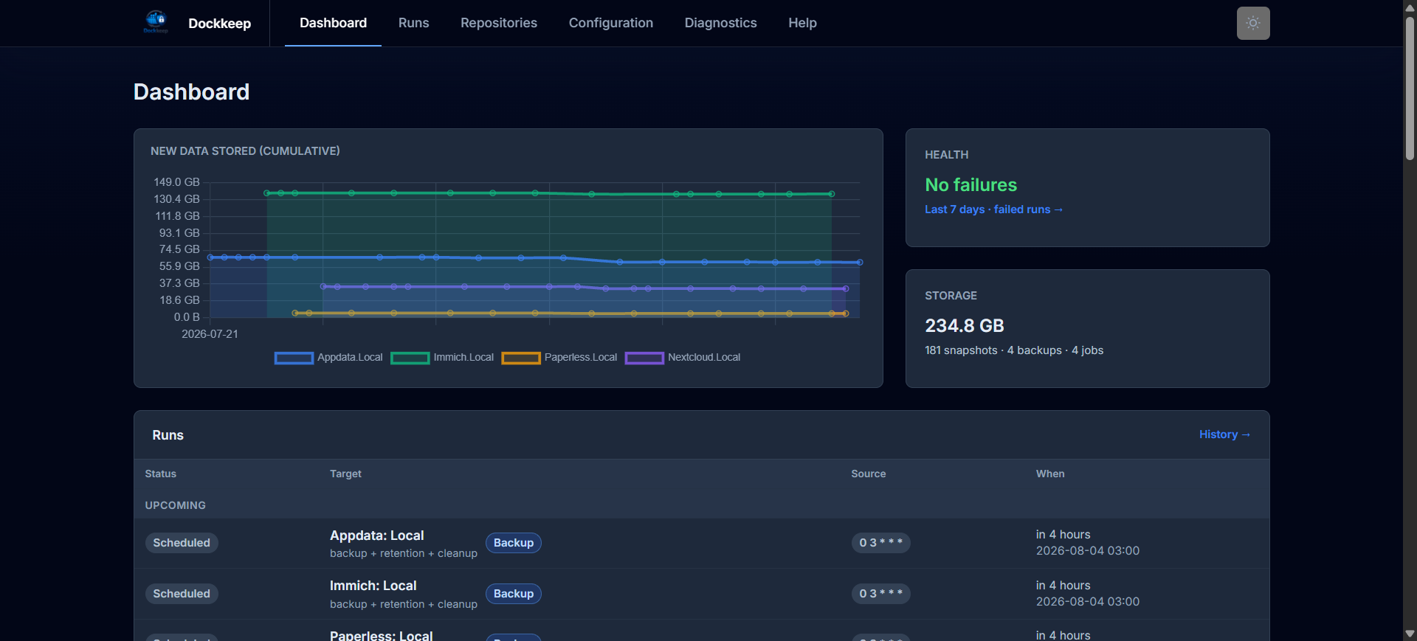
Task: Click the Dockkeep logo icon
Action: point(156,22)
